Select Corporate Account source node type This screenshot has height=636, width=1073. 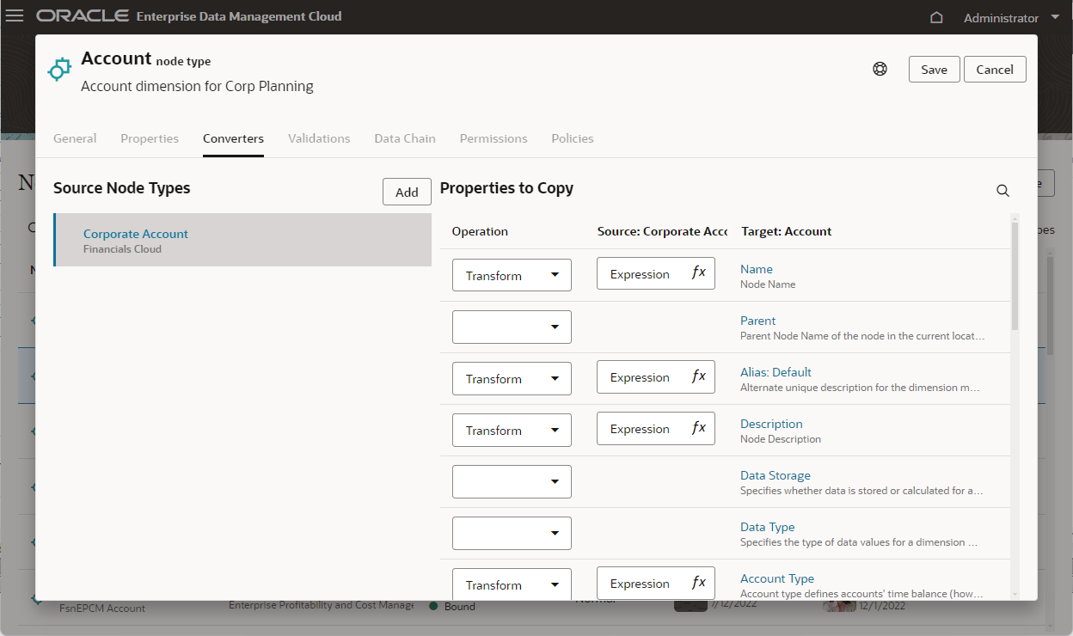pyautogui.click(x=242, y=240)
